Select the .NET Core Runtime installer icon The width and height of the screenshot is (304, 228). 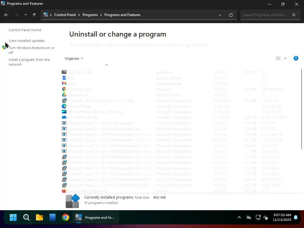click(64, 100)
